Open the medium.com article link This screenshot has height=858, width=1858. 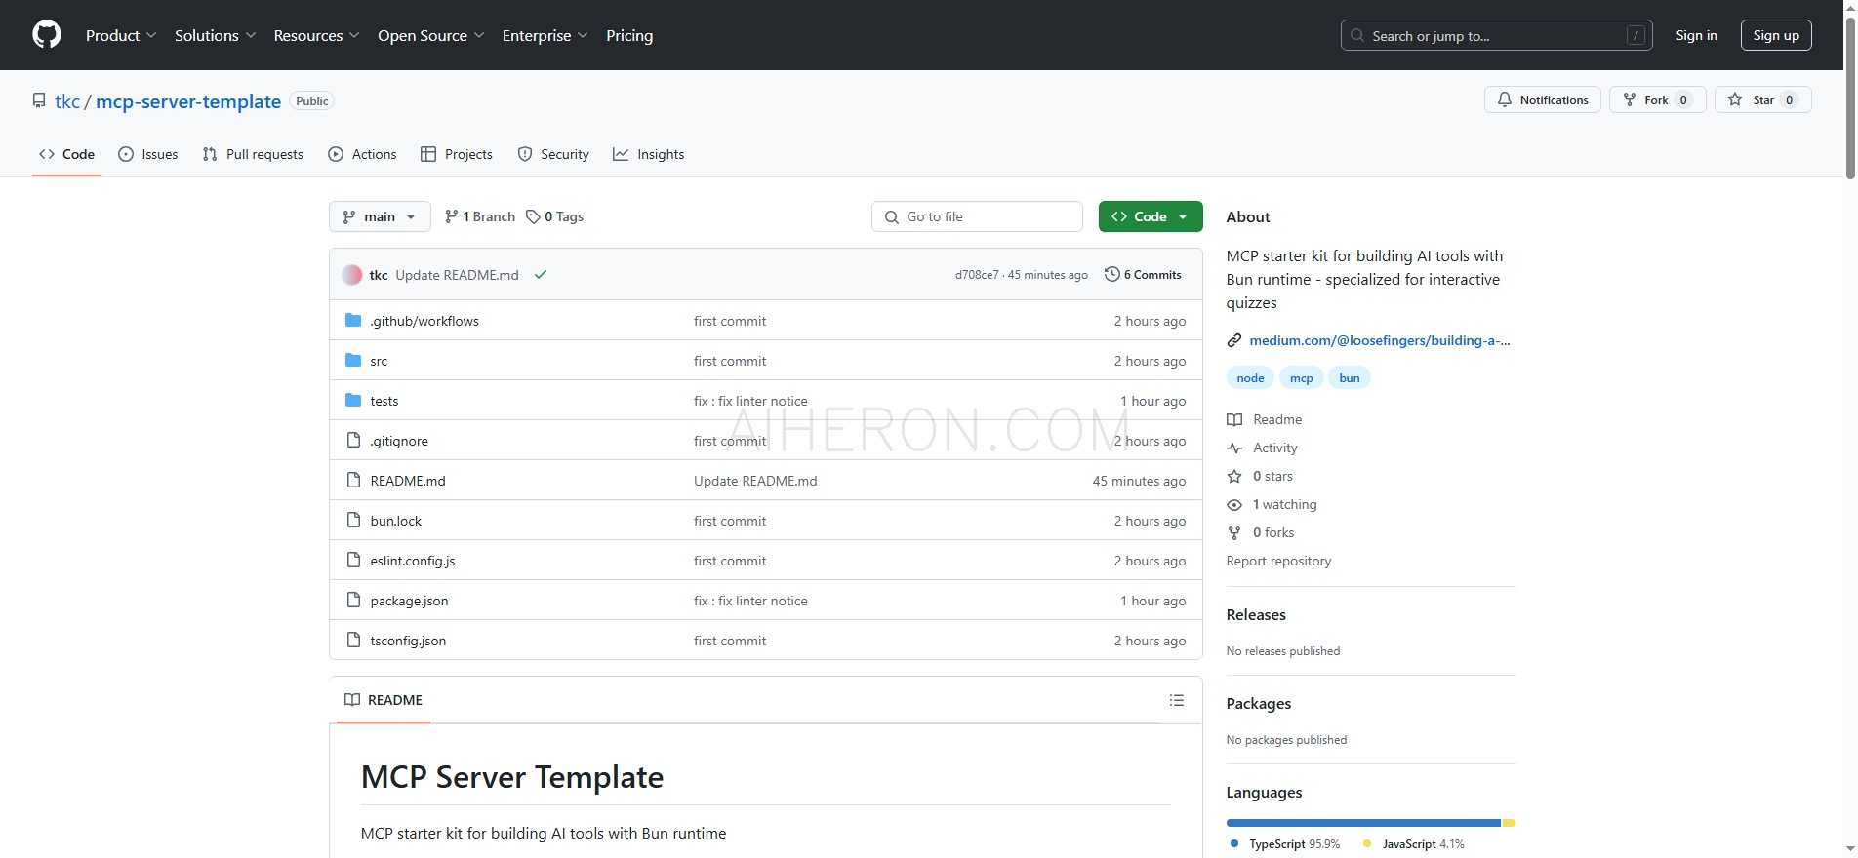(1379, 340)
